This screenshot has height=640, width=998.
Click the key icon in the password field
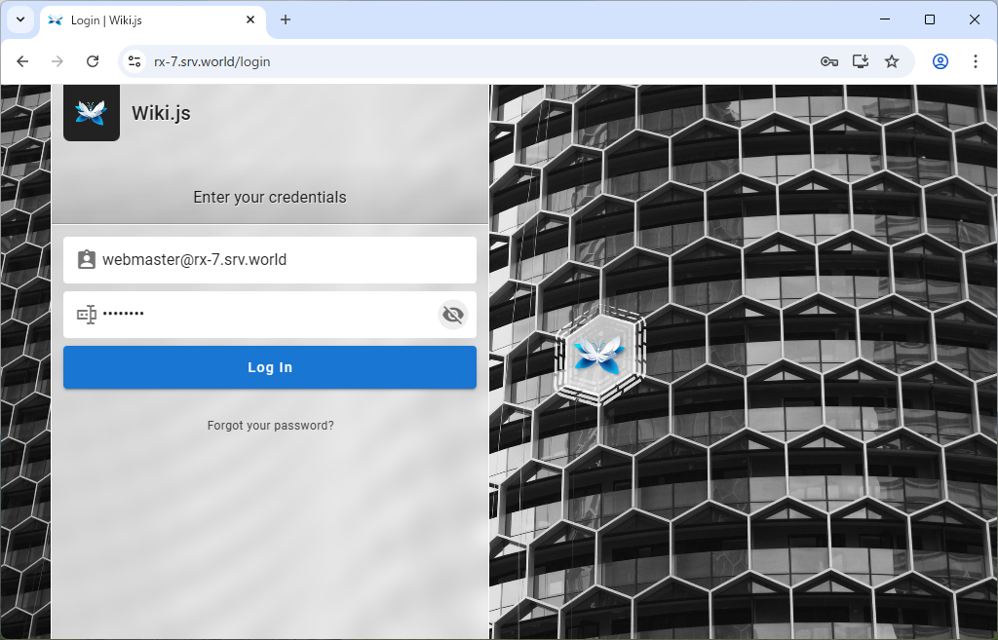tap(86, 314)
